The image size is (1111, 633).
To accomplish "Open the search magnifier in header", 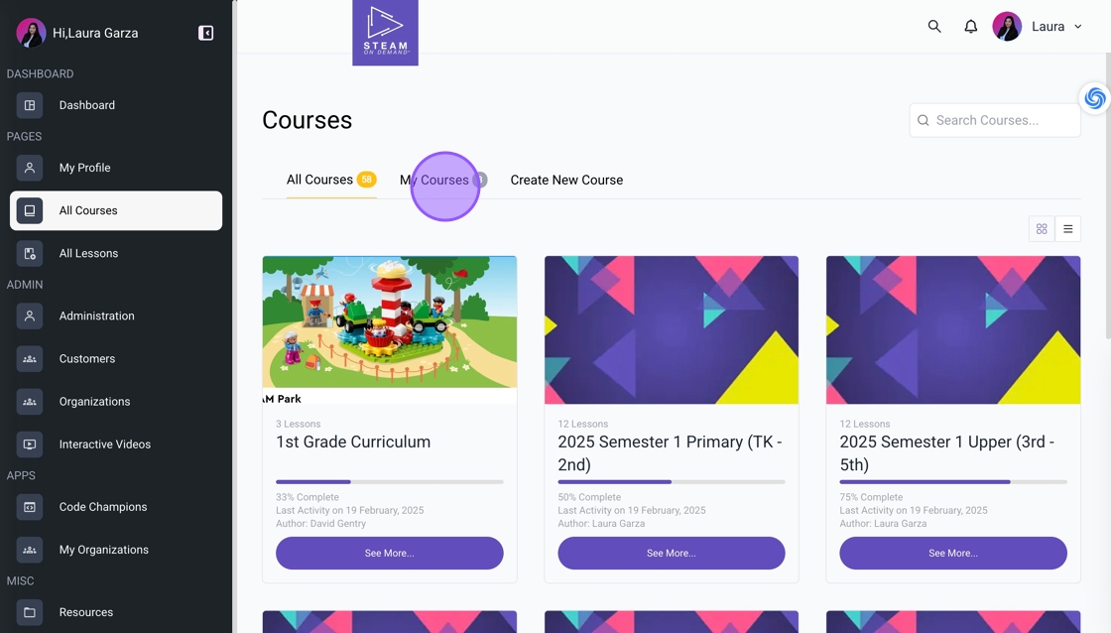I will click(934, 26).
